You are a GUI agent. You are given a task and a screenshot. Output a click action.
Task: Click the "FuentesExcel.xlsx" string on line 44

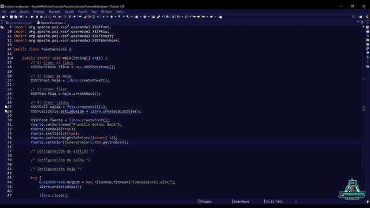(x=150, y=182)
